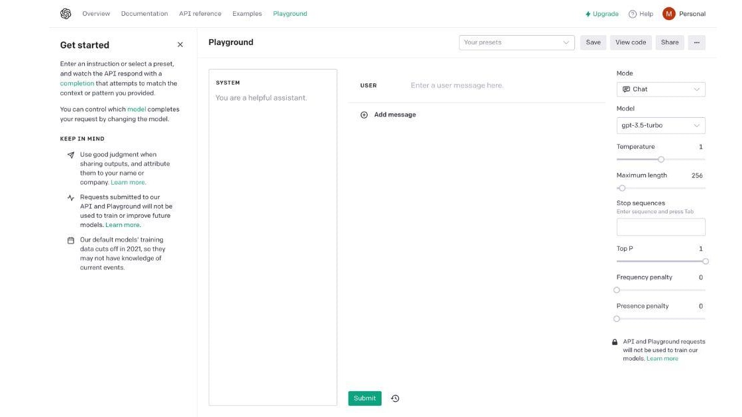Open the Documentation tab
742x417 pixels.
click(x=144, y=14)
